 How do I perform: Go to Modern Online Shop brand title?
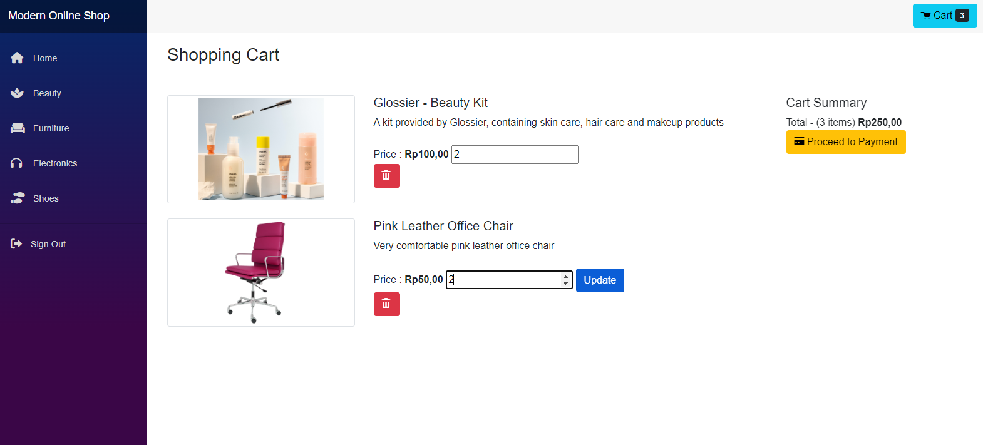click(x=59, y=16)
